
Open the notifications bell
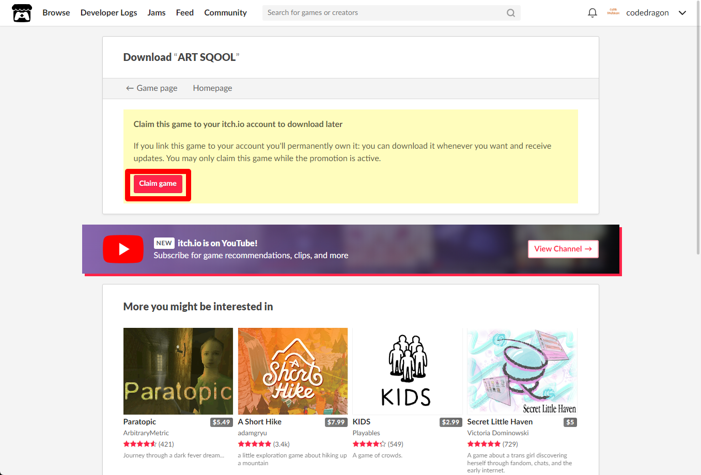click(x=593, y=13)
